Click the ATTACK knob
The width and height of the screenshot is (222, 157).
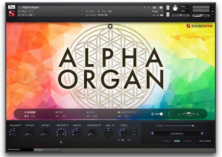click(30, 133)
